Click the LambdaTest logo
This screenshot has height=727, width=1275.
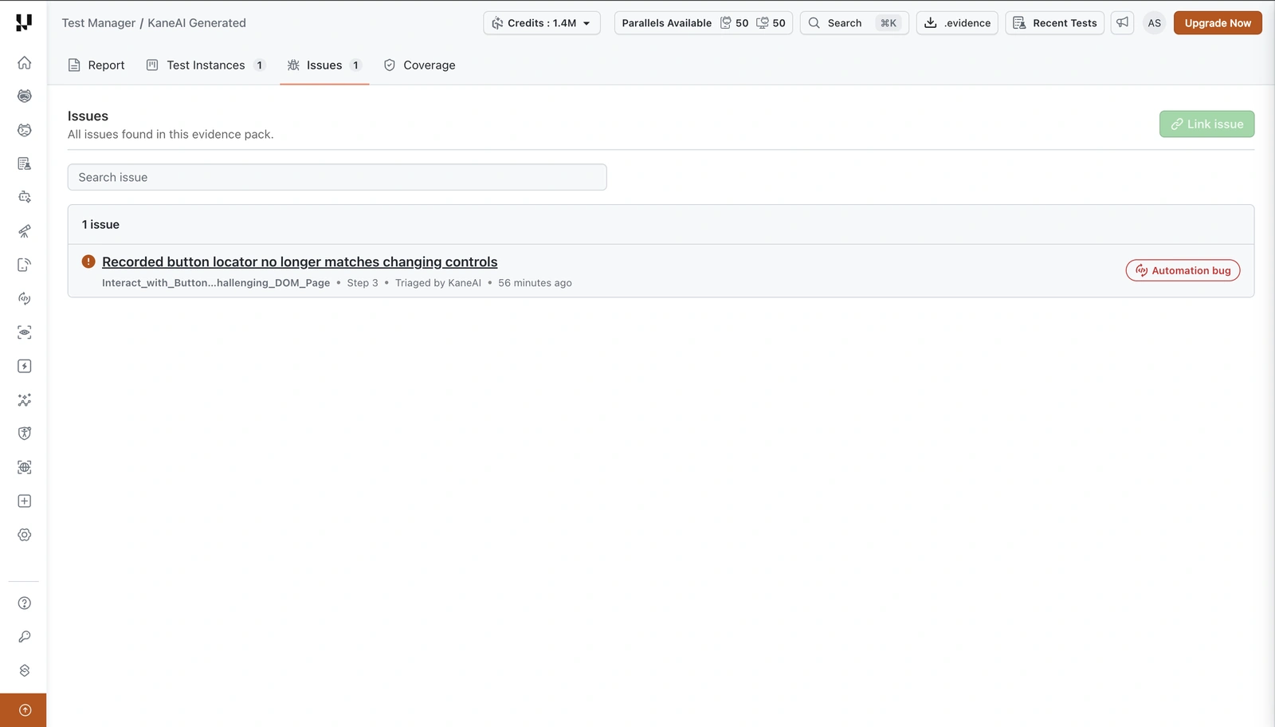24,22
